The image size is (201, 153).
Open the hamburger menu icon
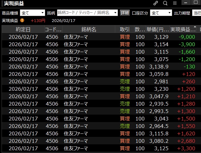point(175,3)
